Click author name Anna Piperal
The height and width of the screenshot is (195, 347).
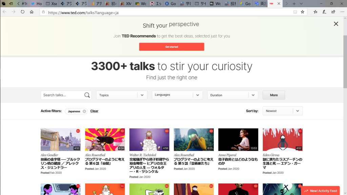pyautogui.click(x=227, y=155)
